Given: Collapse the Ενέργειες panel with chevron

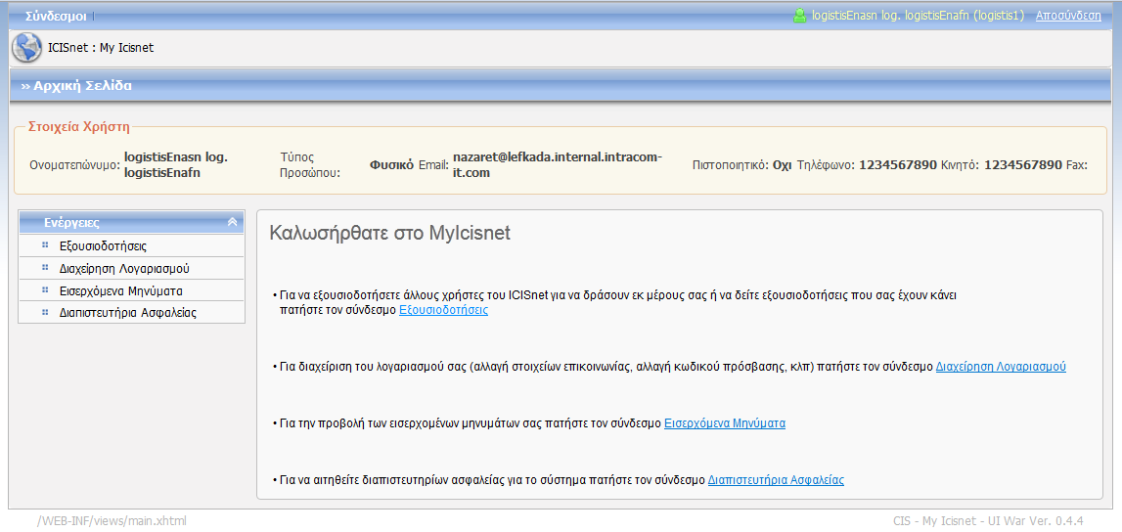Looking at the screenshot, I should (x=232, y=222).
